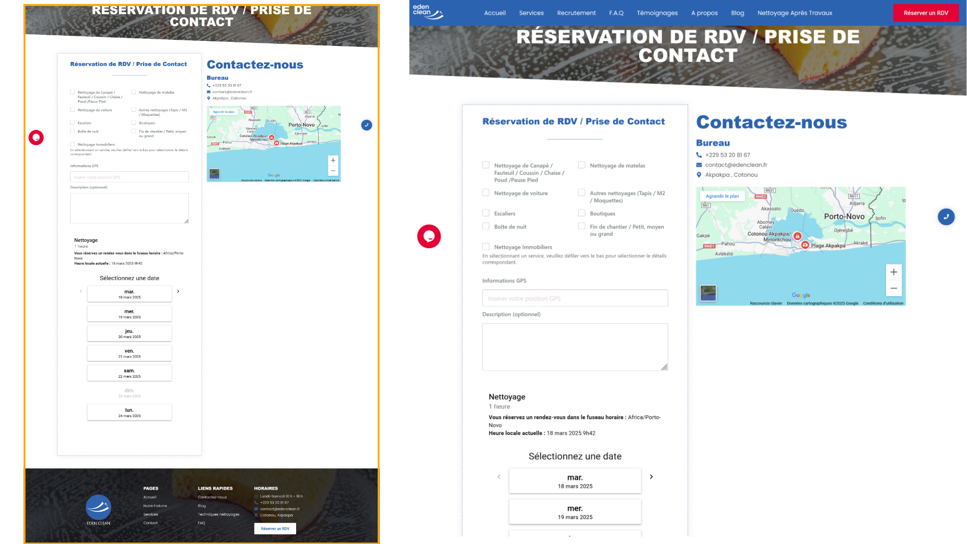Select the mar. 18 mars 2025 date
The width and height of the screenshot is (967, 544).
point(575,481)
